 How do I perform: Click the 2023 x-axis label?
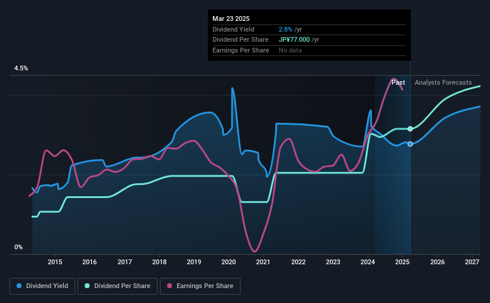pos(333,262)
